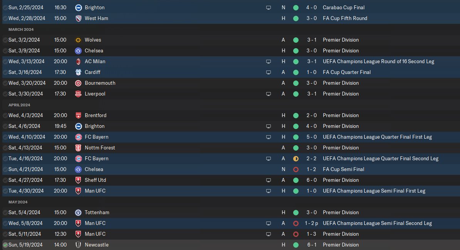The image size is (460, 250).
Task: Click the Tottenham club badge
Action: 78,212
